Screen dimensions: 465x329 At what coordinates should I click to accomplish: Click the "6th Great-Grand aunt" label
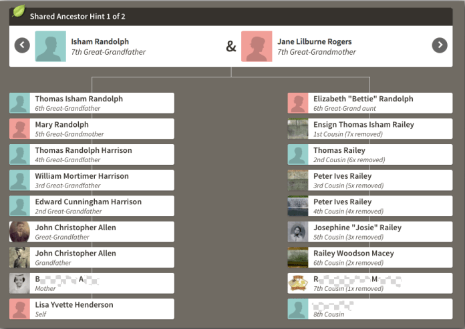[345, 108]
